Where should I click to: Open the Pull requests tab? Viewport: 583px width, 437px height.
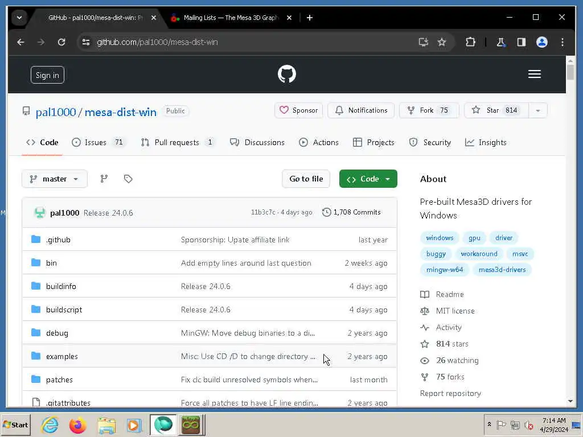(178, 142)
